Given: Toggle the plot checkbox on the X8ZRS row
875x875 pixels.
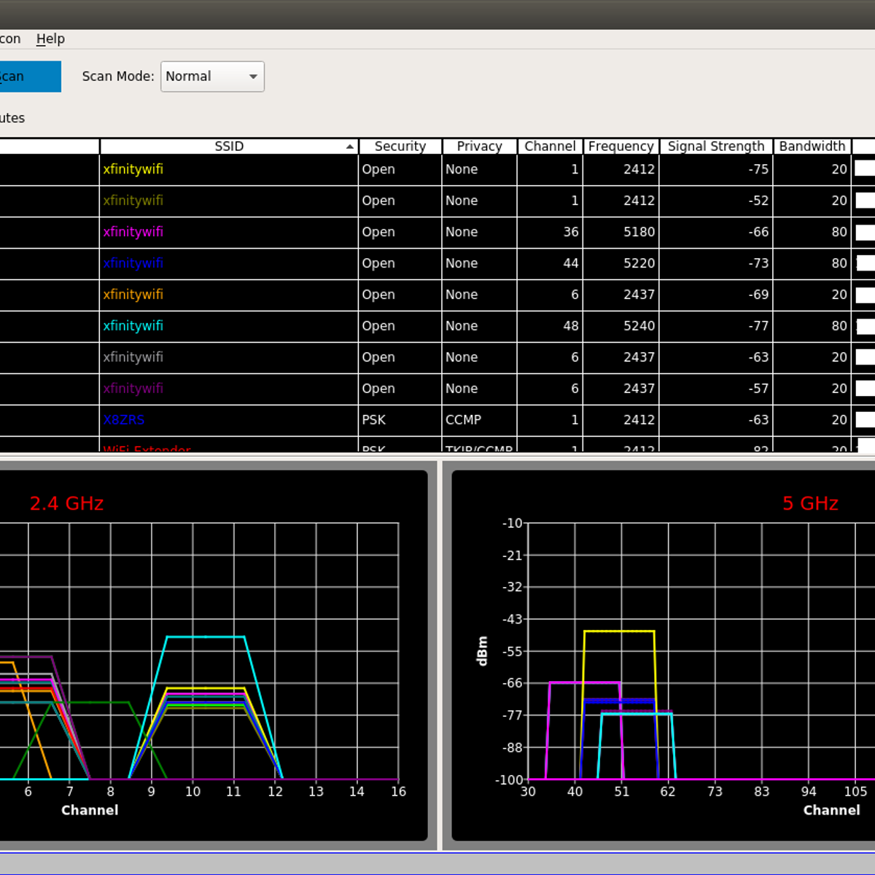Looking at the screenshot, I should (865, 420).
